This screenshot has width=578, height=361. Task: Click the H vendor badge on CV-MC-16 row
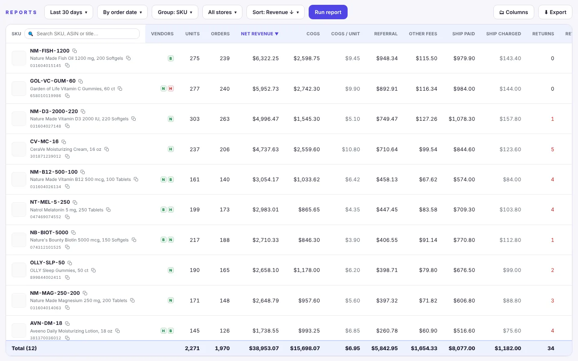tap(171, 149)
